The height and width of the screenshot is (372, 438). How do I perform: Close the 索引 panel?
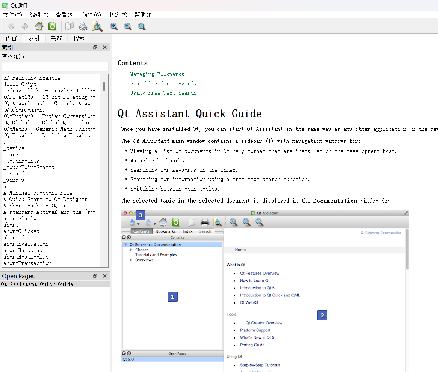(105, 47)
